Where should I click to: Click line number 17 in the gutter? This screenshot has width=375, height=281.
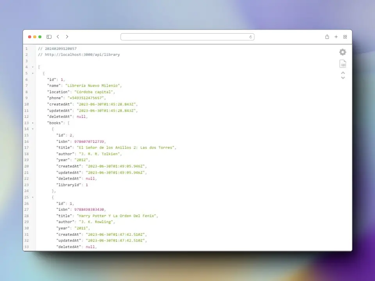tap(27, 148)
